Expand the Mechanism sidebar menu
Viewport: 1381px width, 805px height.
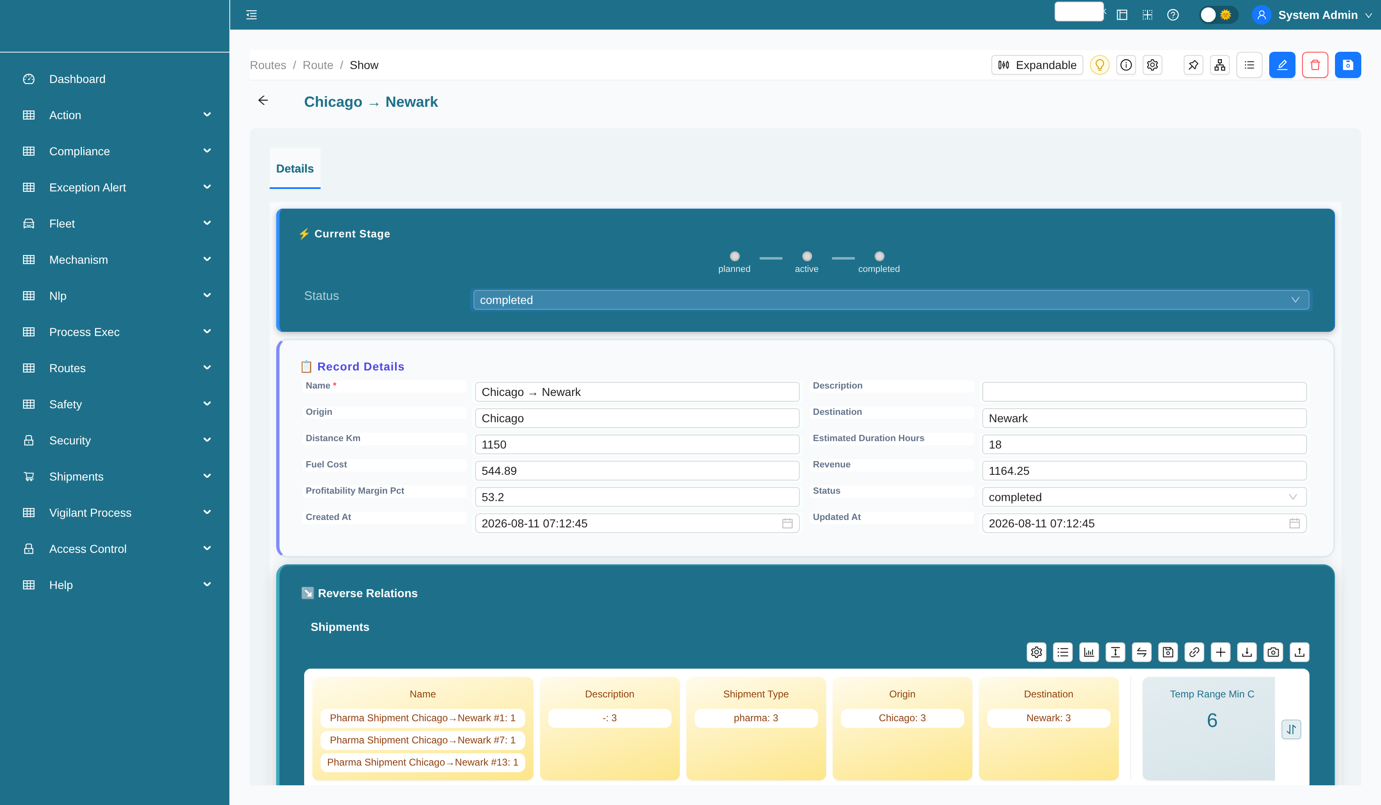[115, 260]
